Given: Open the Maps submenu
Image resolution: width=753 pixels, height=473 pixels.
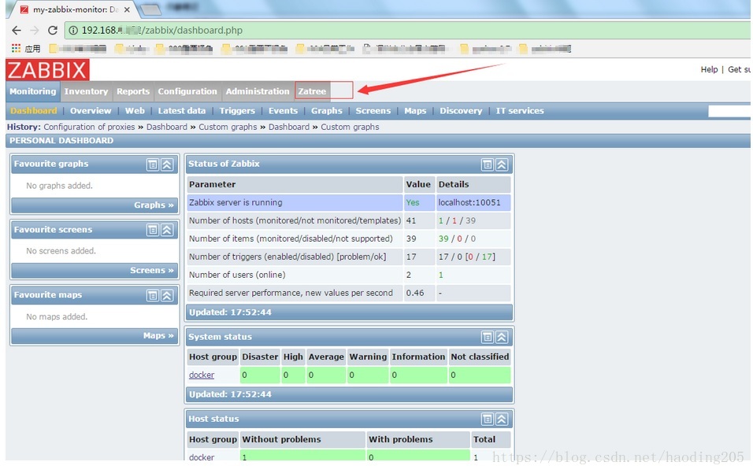Looking at the screenshot, I should (415, 111).
